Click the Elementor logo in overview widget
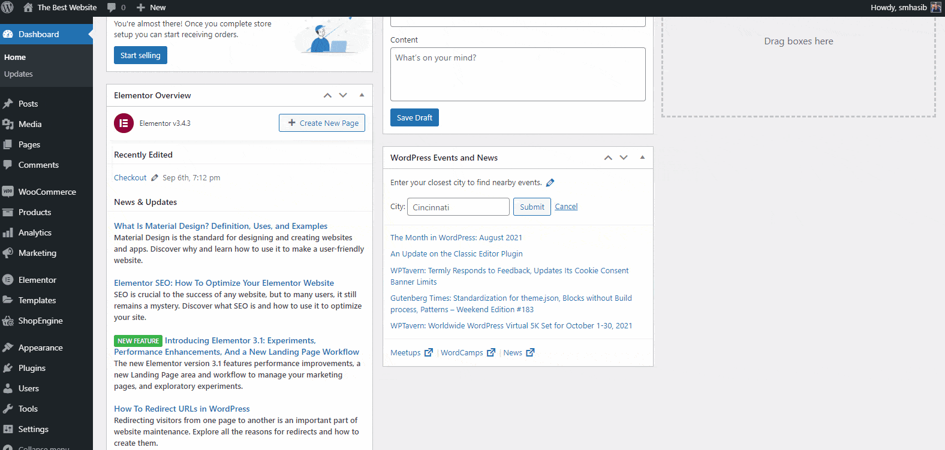Screen dimensions: 945x450 (124, 123)
